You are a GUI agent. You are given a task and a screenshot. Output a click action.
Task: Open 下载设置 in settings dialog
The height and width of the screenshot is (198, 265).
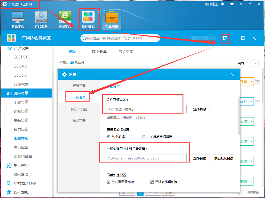[x=79, y=97]
